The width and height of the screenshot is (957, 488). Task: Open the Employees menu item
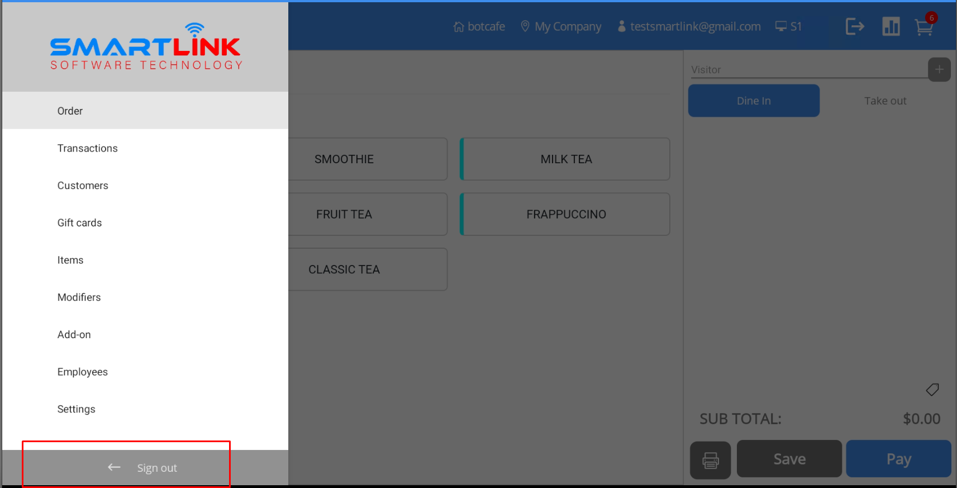[x=83, y=372]
